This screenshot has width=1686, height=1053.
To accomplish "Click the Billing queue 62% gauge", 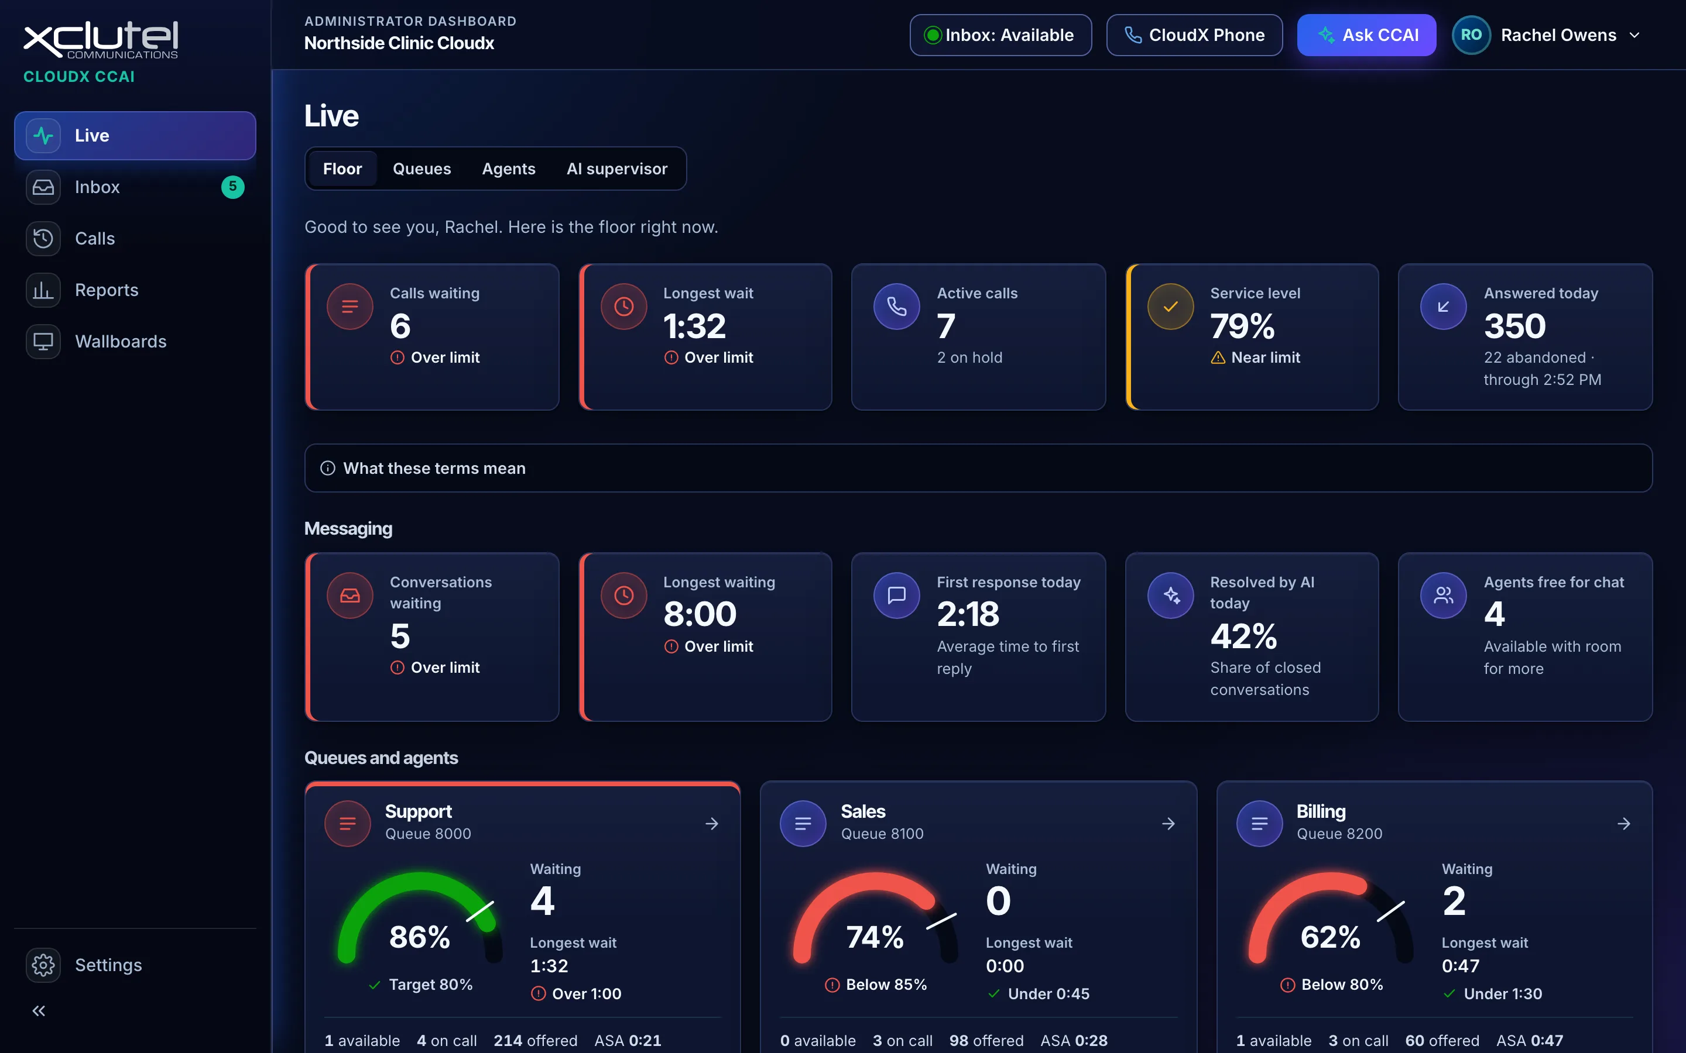I will 1331,918.
